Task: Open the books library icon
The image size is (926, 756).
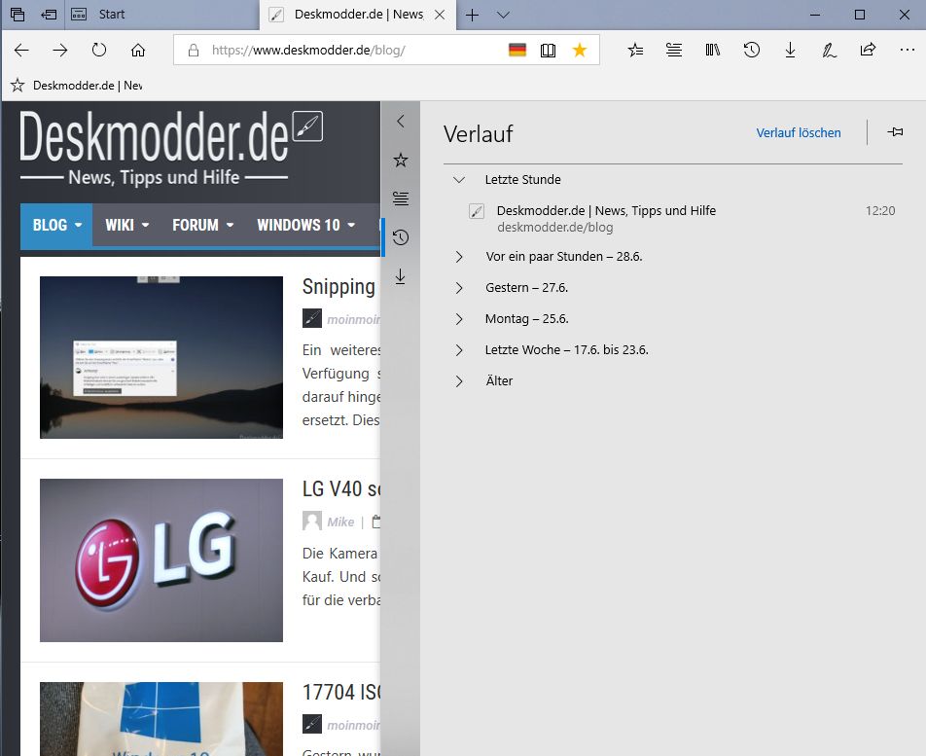Action: [713, 51]
